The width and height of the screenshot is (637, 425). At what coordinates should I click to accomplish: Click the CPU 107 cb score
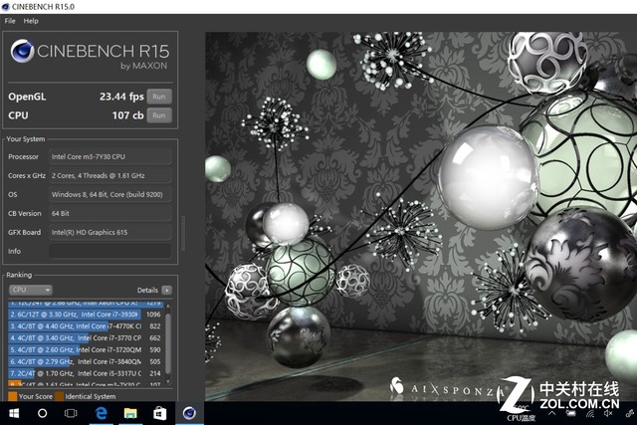[128, 115]
